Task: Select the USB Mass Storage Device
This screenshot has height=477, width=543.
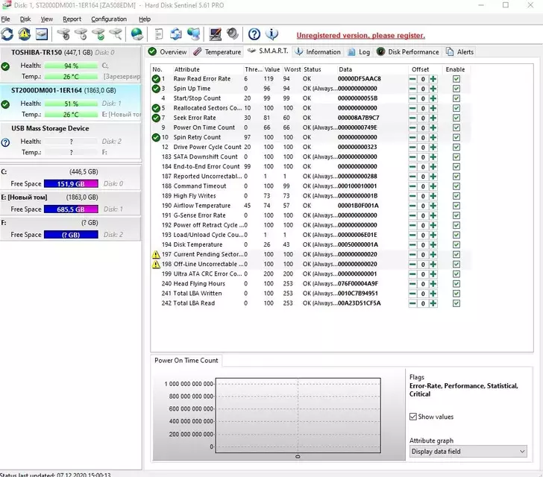Action: click(71, 140)
